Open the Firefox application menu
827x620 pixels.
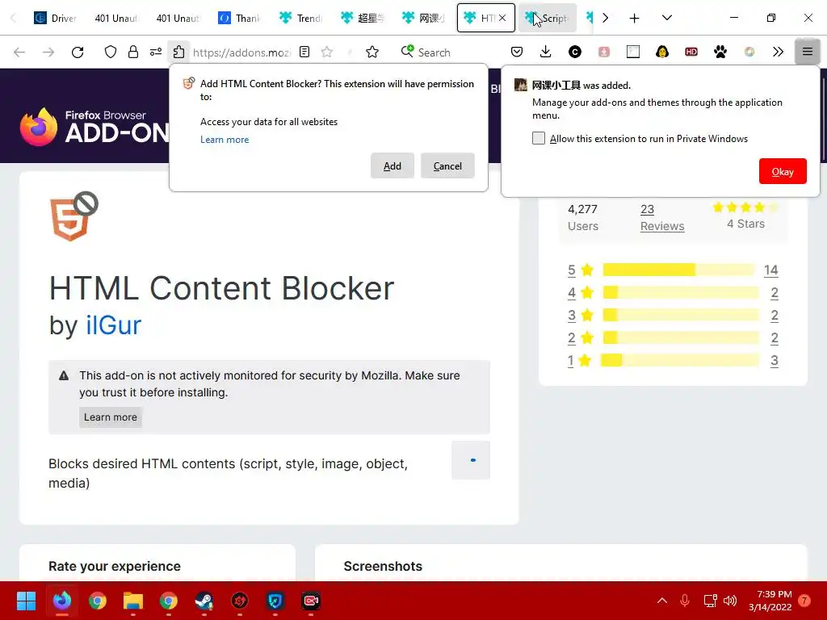[808, 52]
